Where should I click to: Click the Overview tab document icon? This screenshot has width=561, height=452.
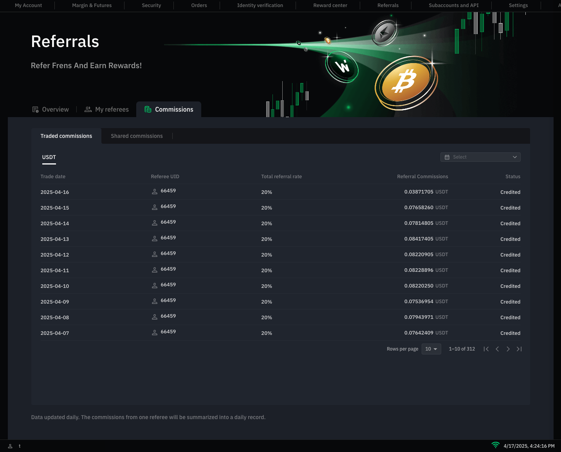[x=35, y=110]
